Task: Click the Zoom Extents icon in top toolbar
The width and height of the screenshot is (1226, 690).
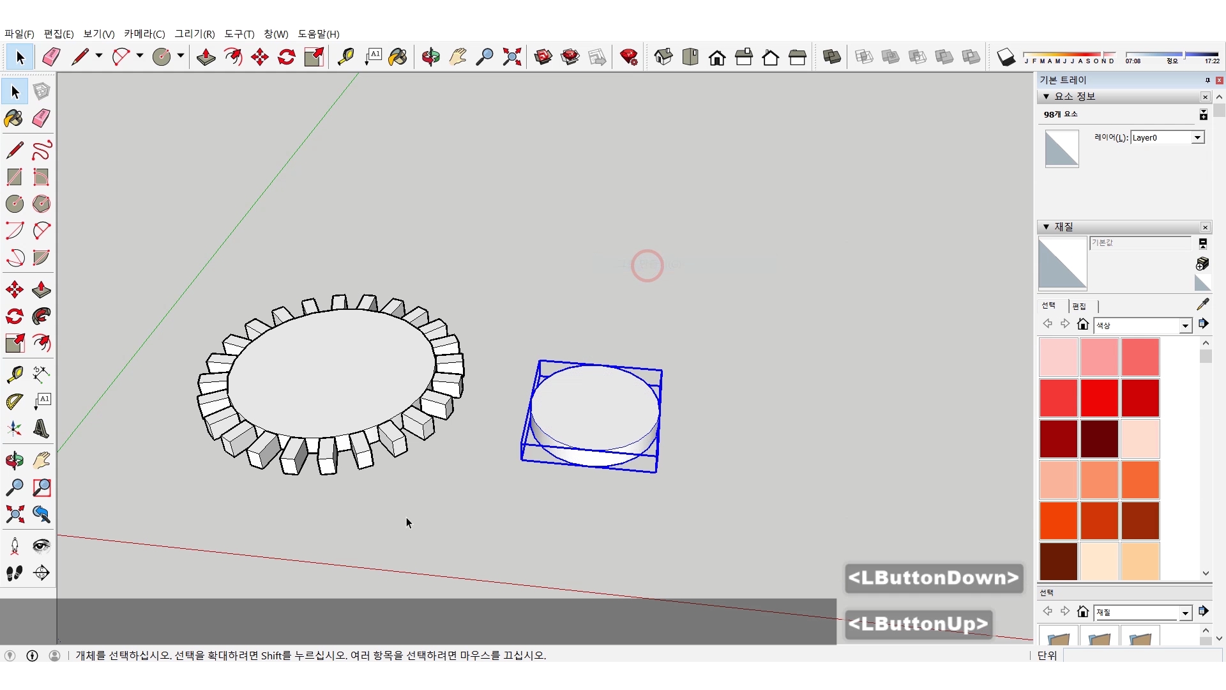Action: [x=511, y=57]
